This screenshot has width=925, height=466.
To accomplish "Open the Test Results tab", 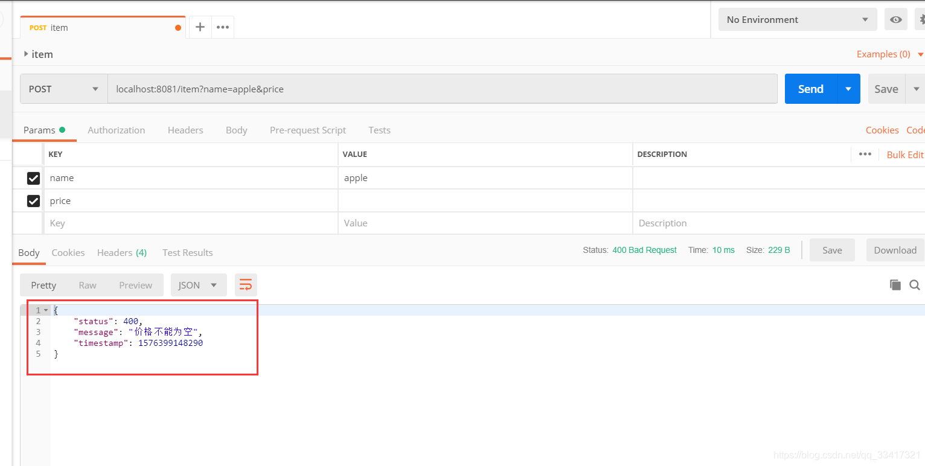I will tap(188, 252).
